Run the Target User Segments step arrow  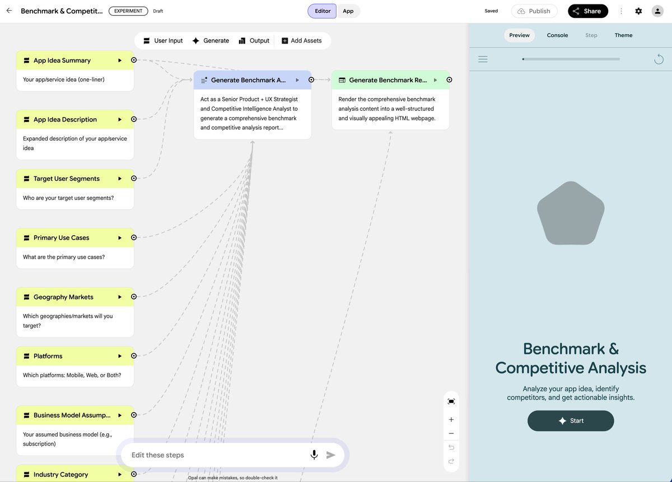[120, 179]
